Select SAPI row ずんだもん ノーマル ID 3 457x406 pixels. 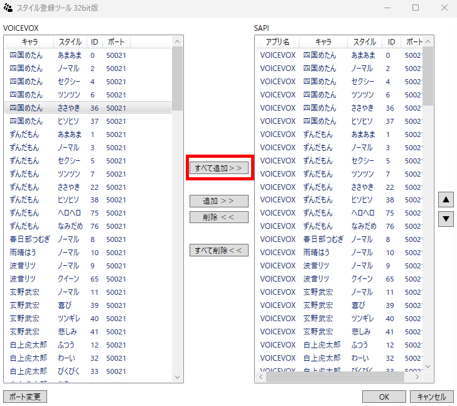[x=339, y=148]
